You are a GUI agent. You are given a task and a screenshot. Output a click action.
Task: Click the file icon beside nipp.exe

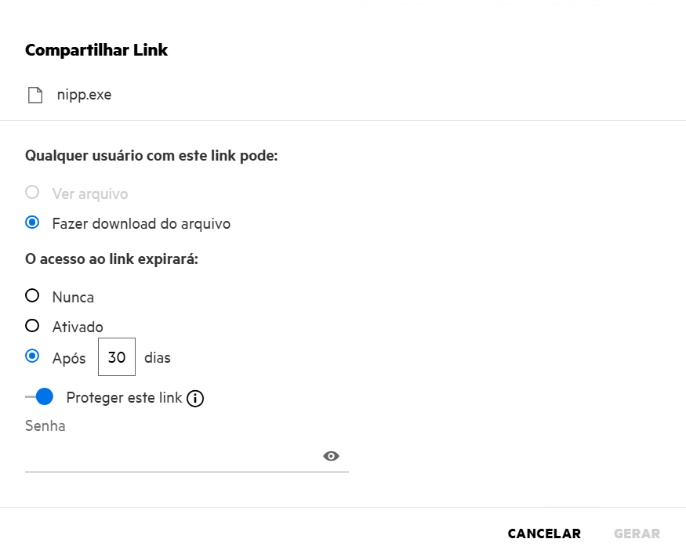[x=34, y=96]
